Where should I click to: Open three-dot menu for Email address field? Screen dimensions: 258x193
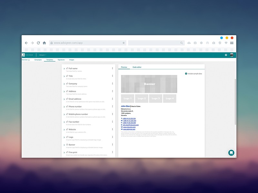click(x=112, y=99)
